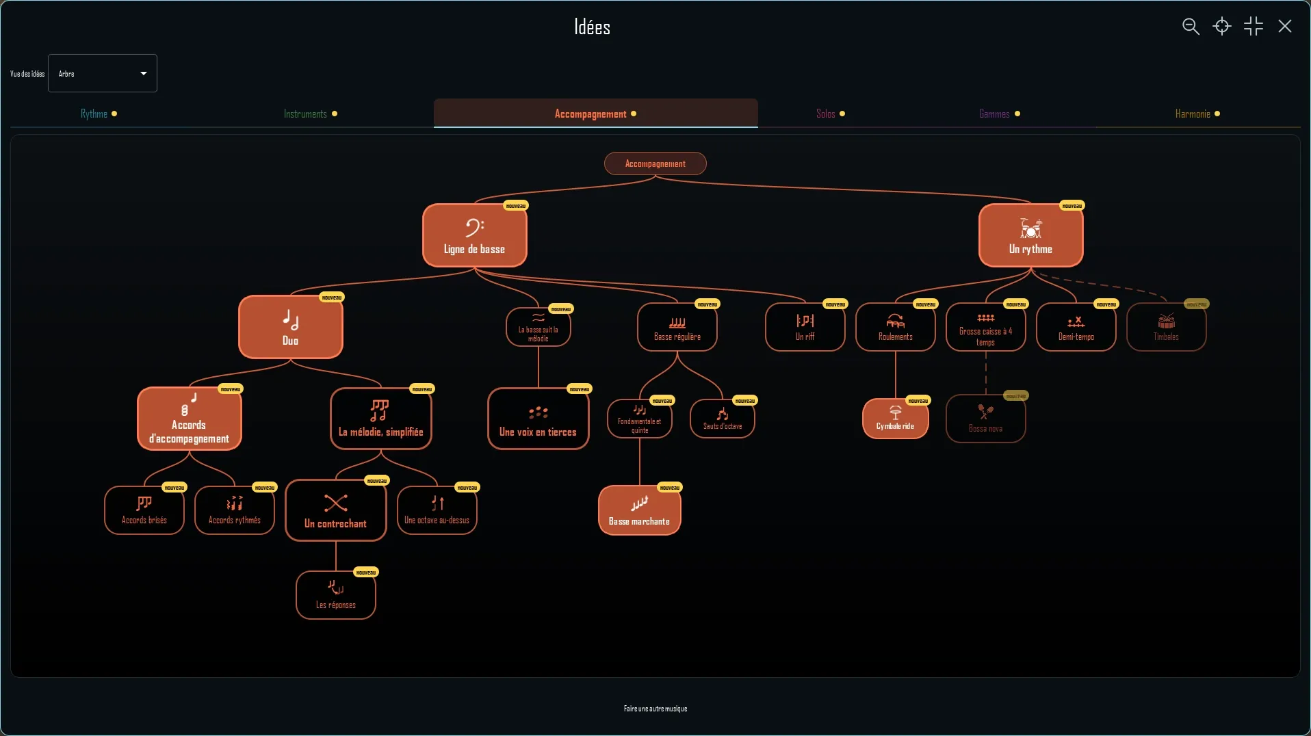Select the Un riff node
This screenshot has width=1311, height=736.
805,327
